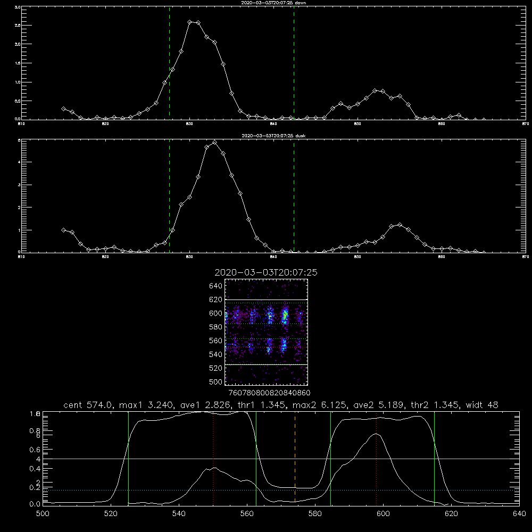
Task: Click the 'widt 48' value
Action: tap(482, 405)
